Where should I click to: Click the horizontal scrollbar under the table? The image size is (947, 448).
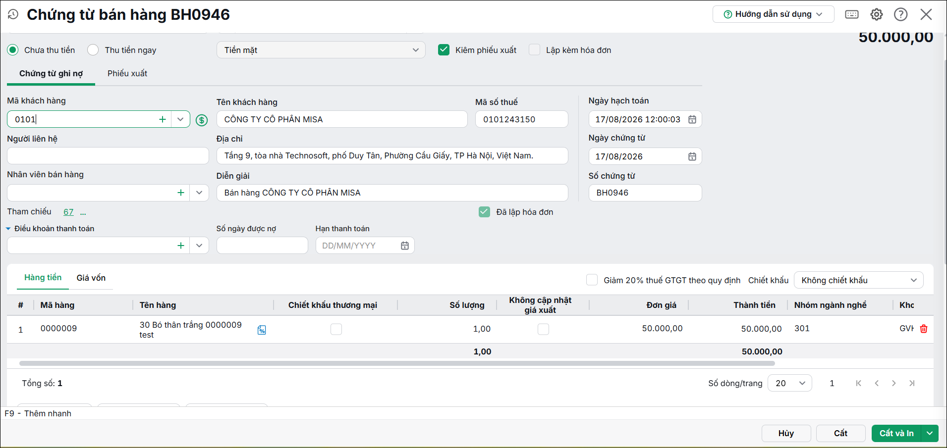(397, 363)
